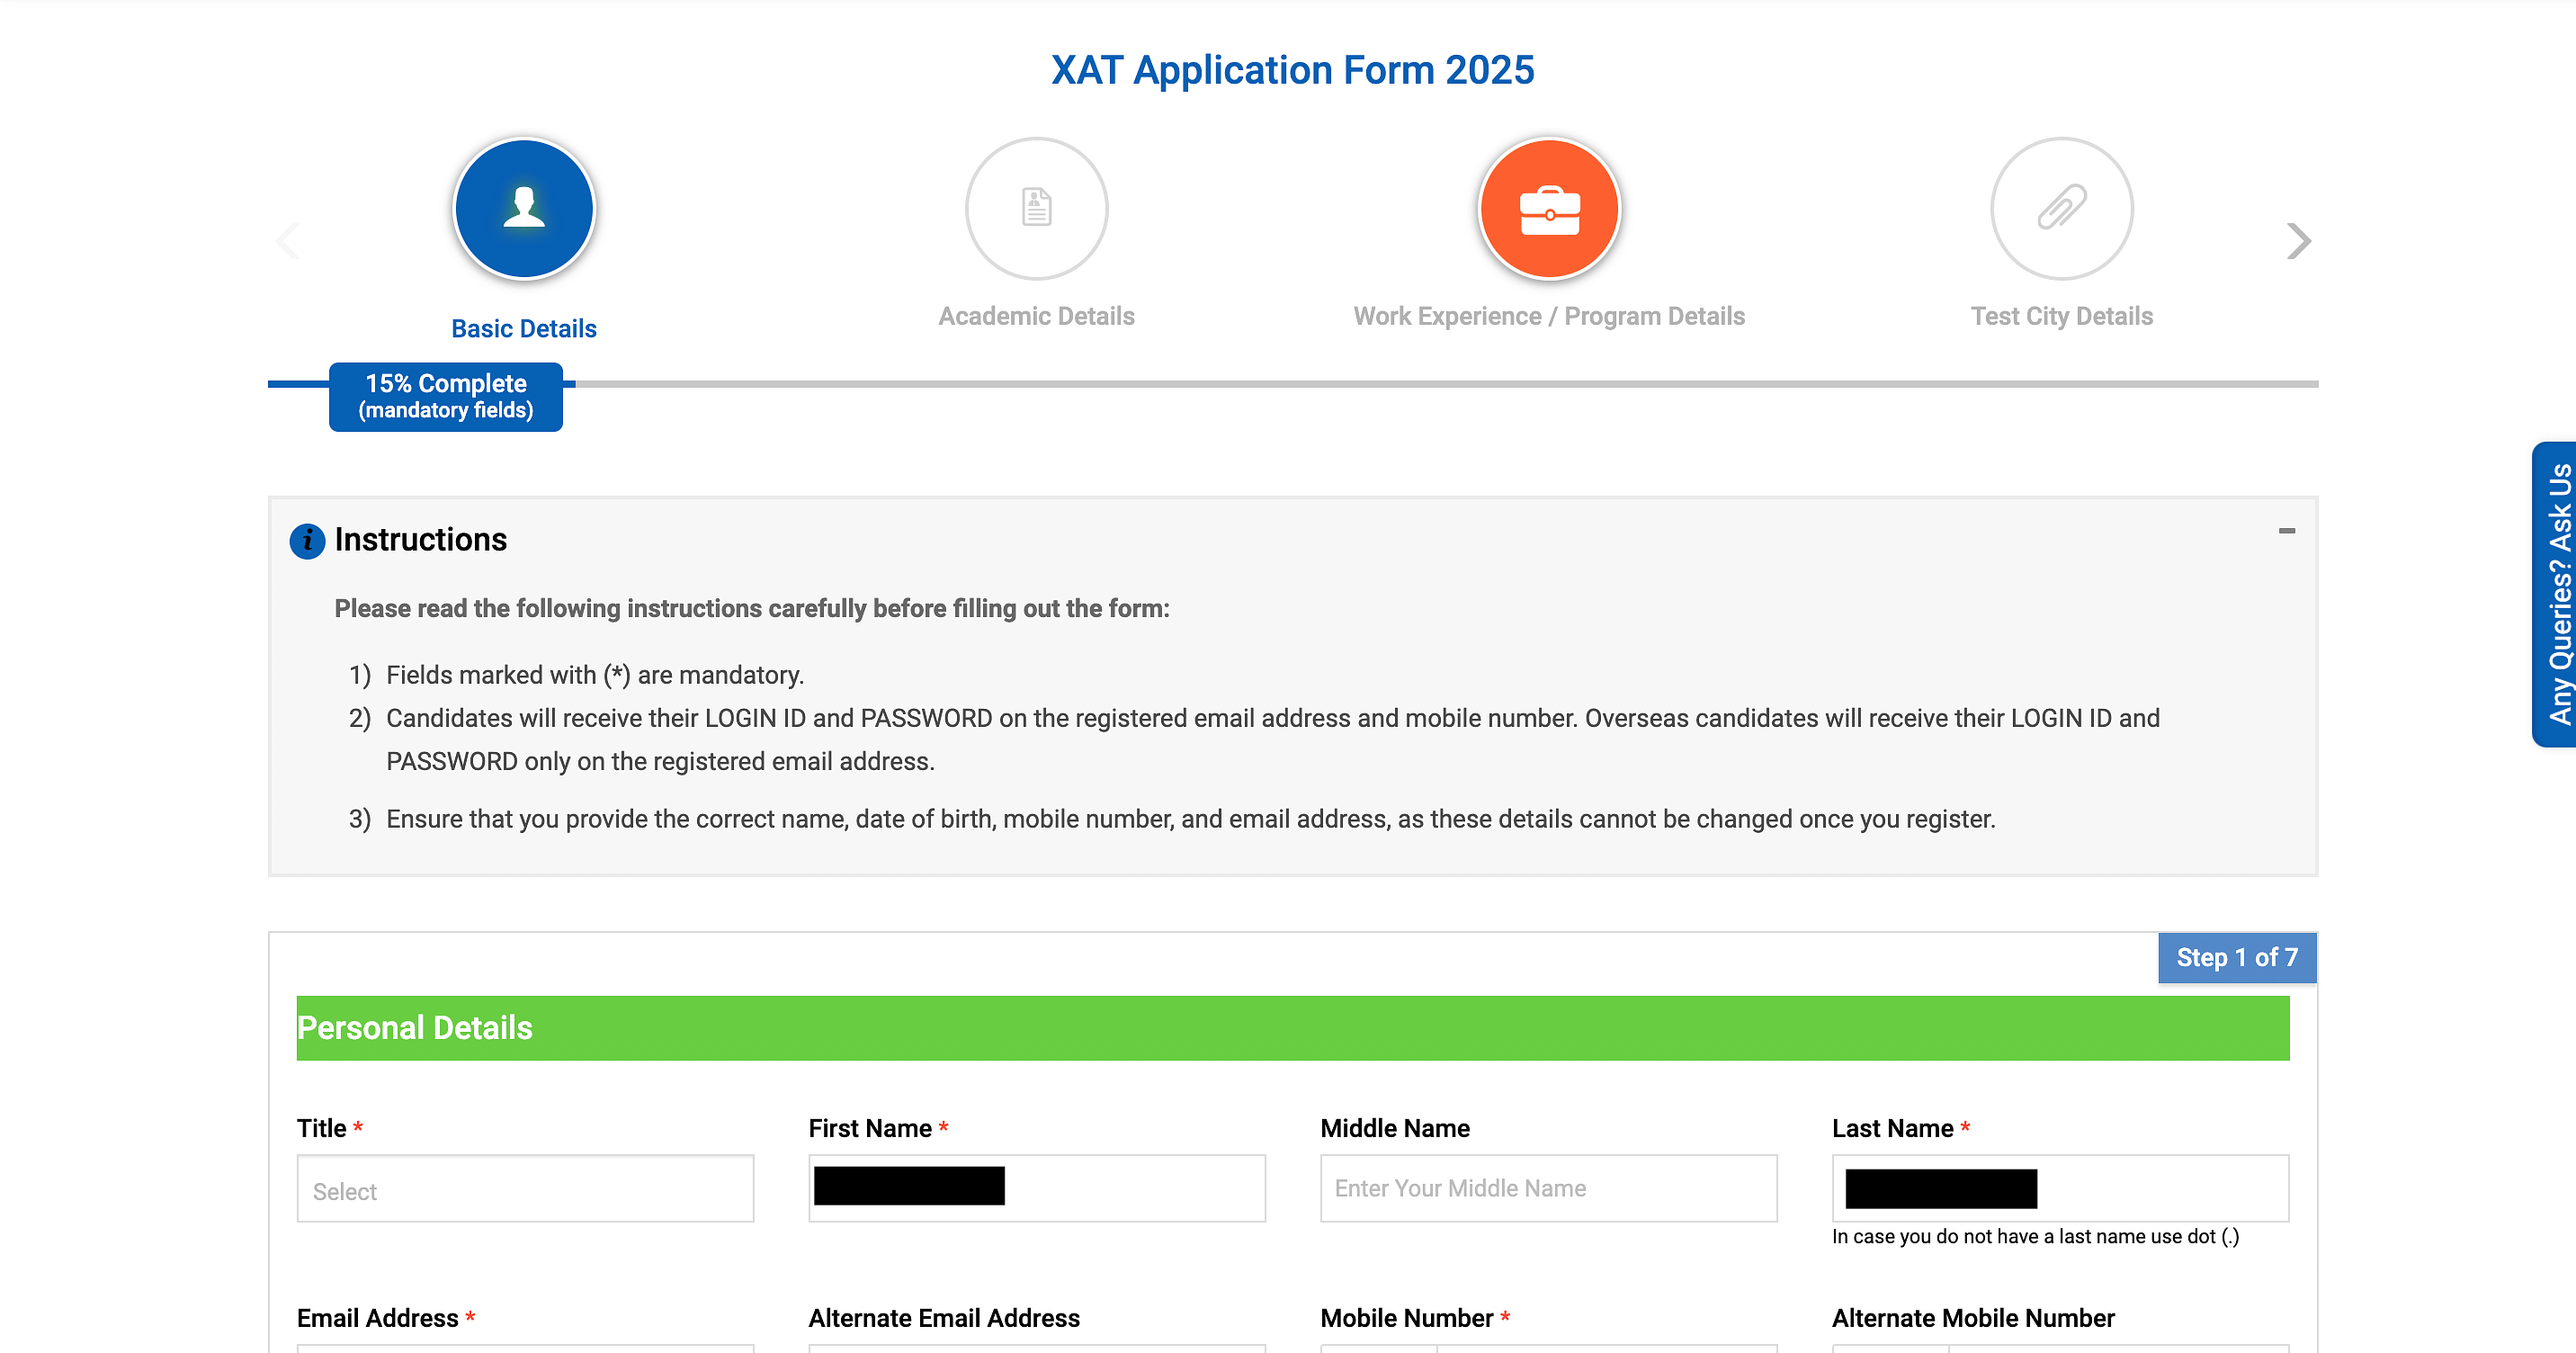Click into the First Name field

point(1037,1189)
